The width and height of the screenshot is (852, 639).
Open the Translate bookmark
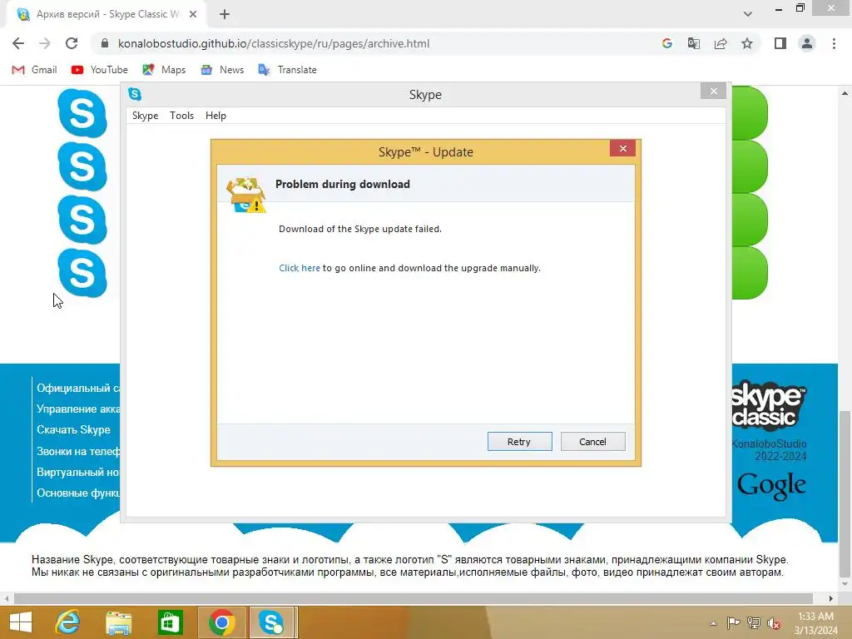[x=287, y=70]
